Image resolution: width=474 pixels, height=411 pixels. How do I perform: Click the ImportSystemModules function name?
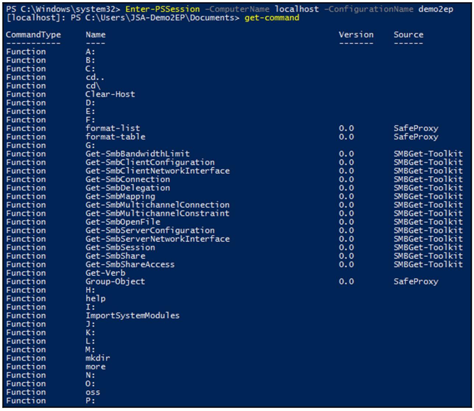pyautogui.click(x=132, y=316)
